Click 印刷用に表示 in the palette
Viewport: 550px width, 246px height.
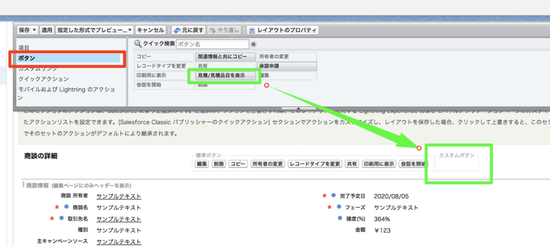[x=164, y=75]
